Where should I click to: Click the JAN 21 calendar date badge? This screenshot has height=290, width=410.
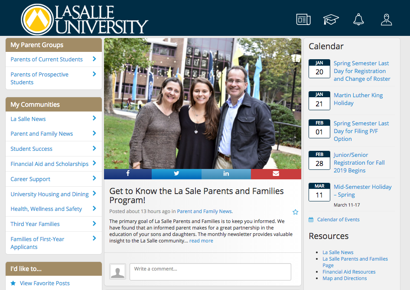tap(319, 101)
